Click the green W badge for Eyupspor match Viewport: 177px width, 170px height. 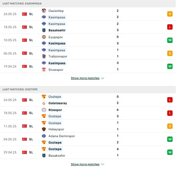pos(170,40)
